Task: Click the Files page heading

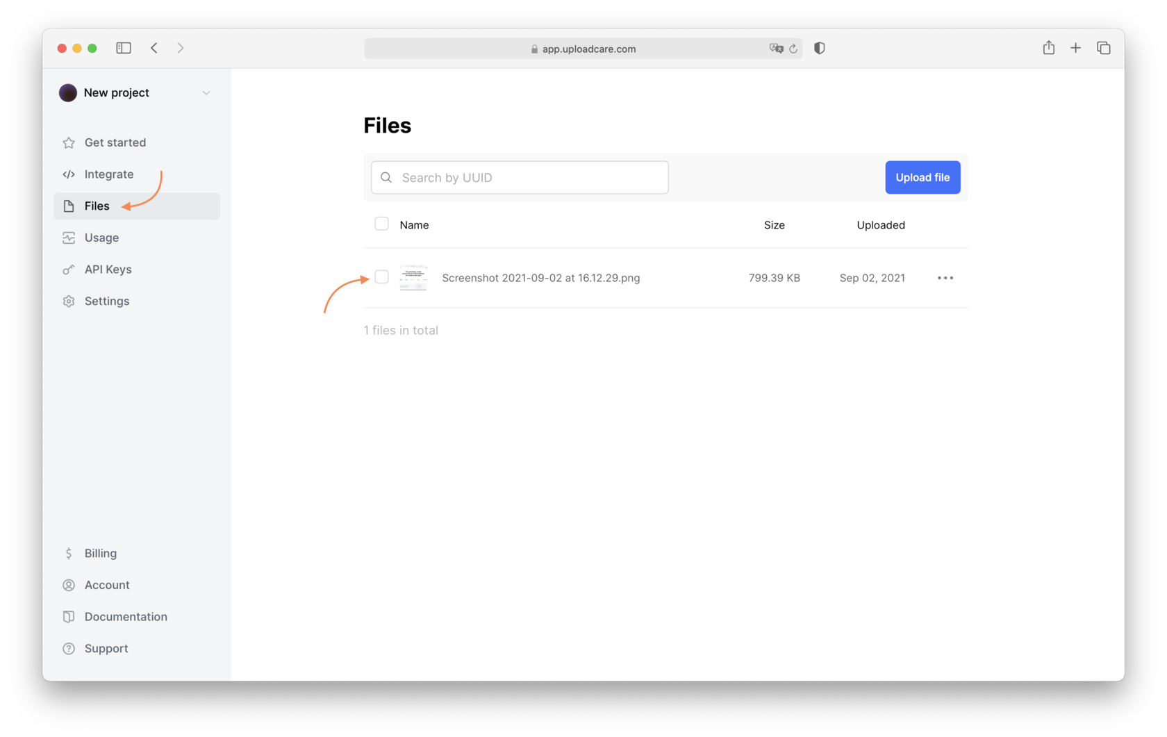Action: pyautogui.click(x=388, y=126)
